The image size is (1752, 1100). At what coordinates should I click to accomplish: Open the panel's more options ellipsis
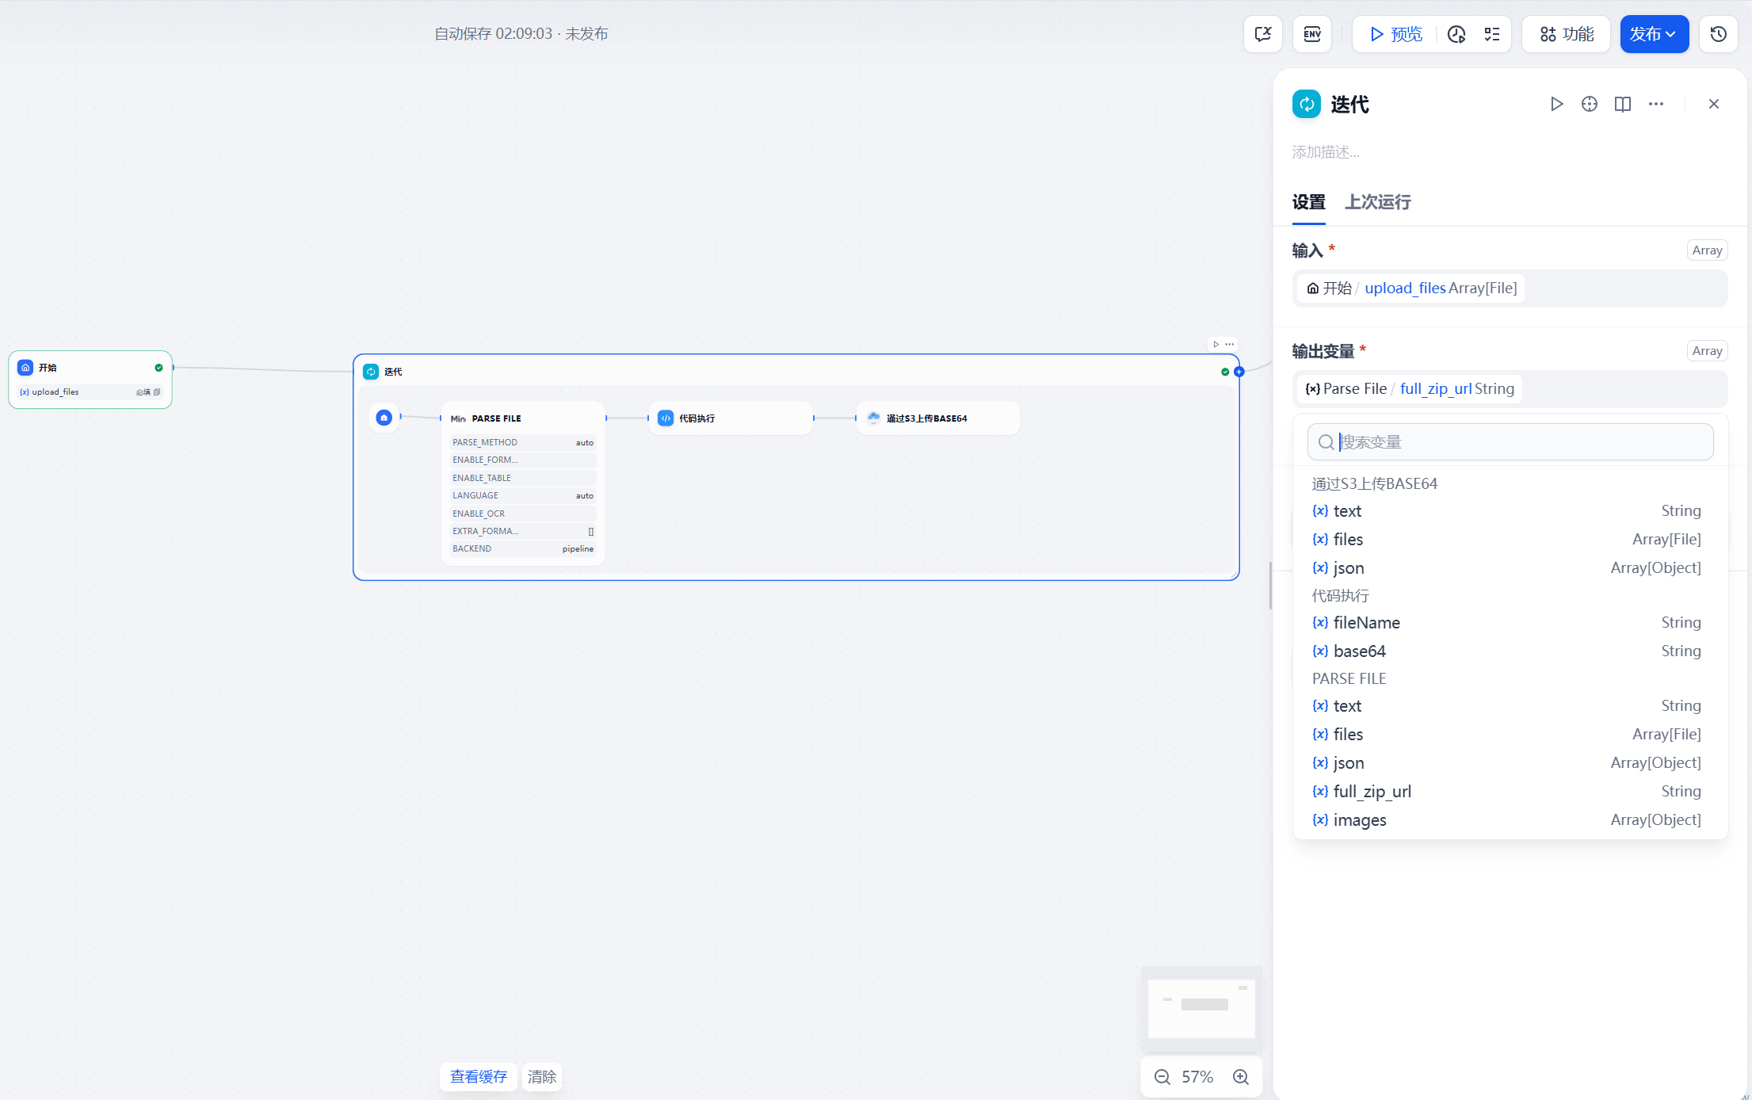pyautogui.click(x=1655, y=104)
